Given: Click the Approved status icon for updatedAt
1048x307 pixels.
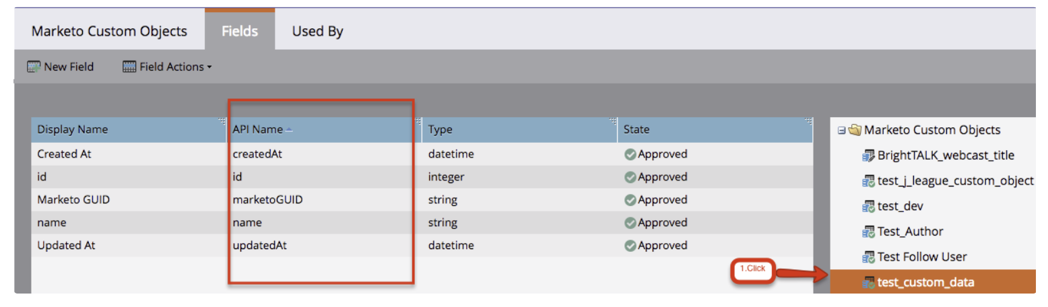Looking at the screenshot, I should [630, 246].
